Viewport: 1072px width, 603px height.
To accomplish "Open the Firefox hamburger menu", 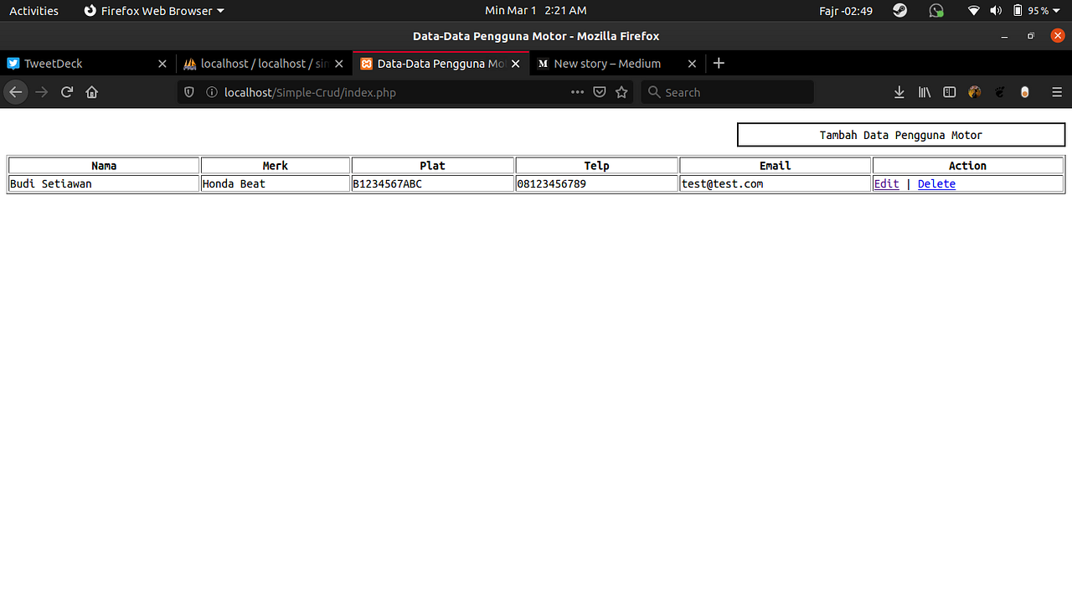I will click(1057, 92).
